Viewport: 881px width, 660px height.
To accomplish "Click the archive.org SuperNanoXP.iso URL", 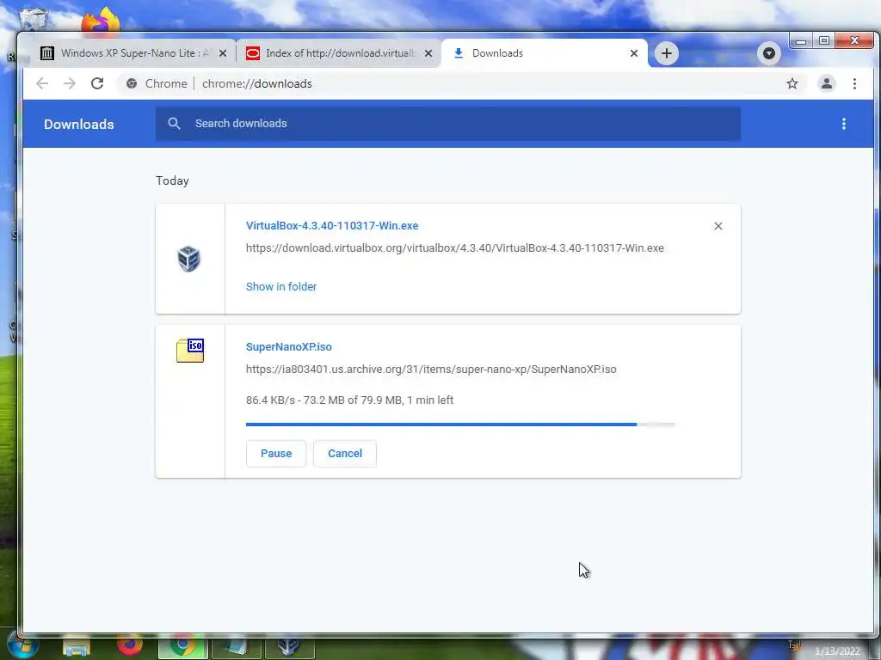I will pos(431,370).
